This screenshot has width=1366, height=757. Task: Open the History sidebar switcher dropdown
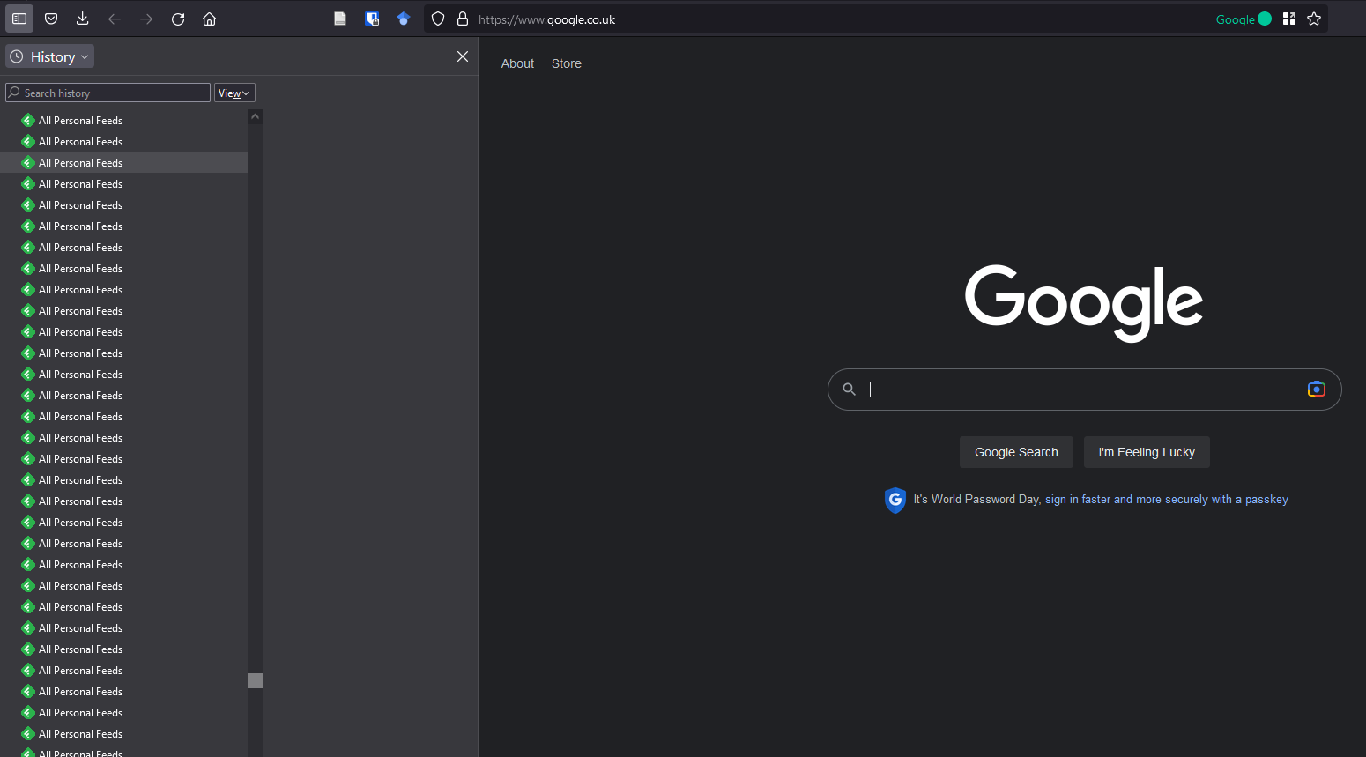(50, 56)
